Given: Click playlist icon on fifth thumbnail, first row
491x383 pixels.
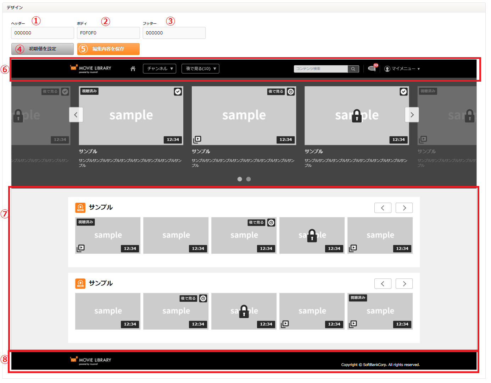Looking at the screenshot, I should [353, 248].
